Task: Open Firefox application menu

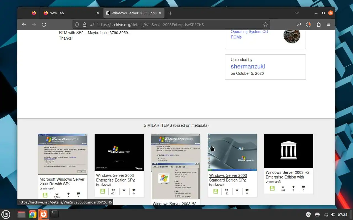Action: click(328, 24)
